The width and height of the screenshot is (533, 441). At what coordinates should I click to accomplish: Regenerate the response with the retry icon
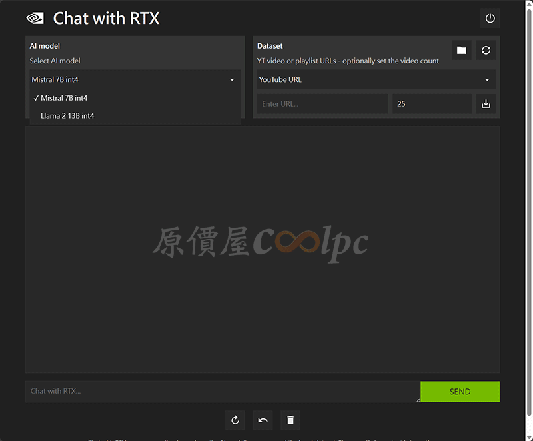235,420
